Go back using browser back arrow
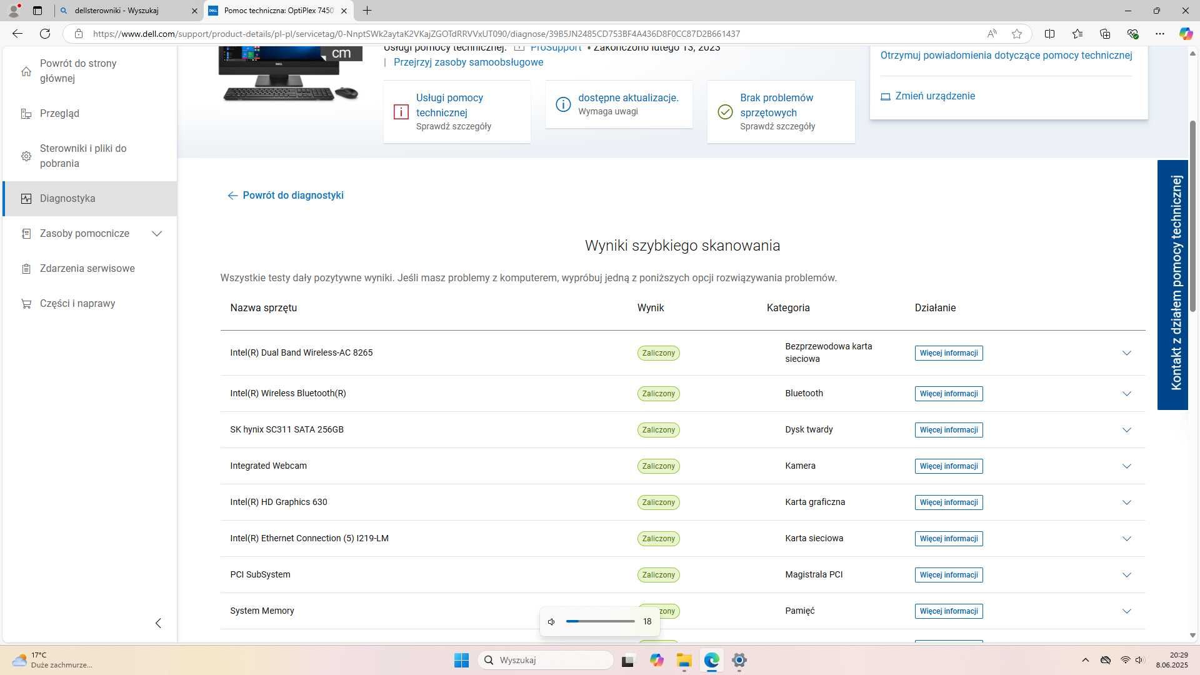 coord(17,34)
